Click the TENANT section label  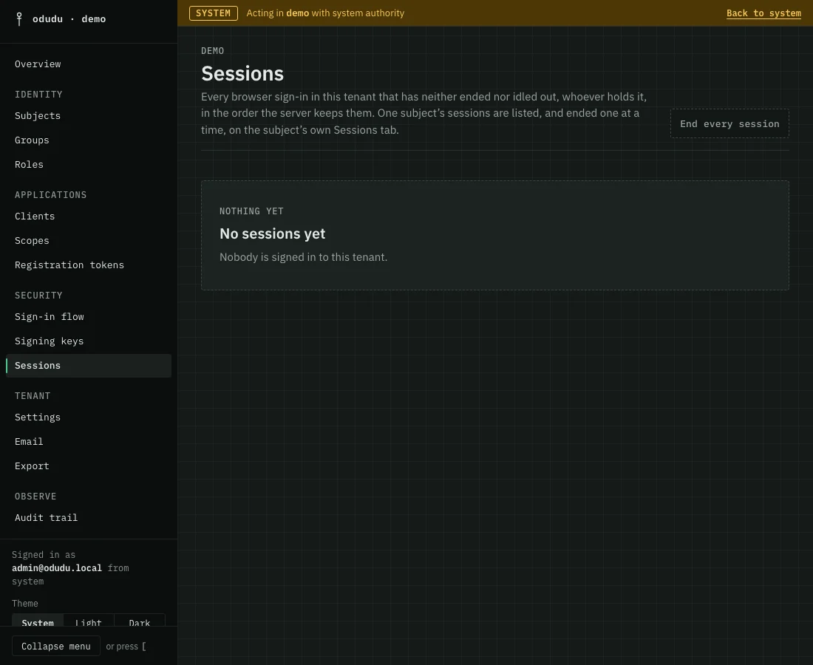[x=33, y=396]
